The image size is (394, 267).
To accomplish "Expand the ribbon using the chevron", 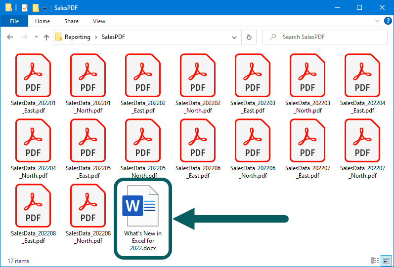I will click(377, 21).
